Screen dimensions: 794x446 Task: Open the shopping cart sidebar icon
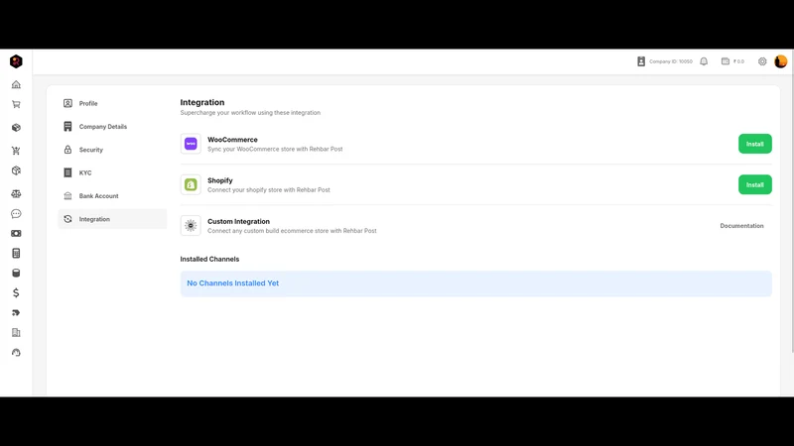[16, 105]
